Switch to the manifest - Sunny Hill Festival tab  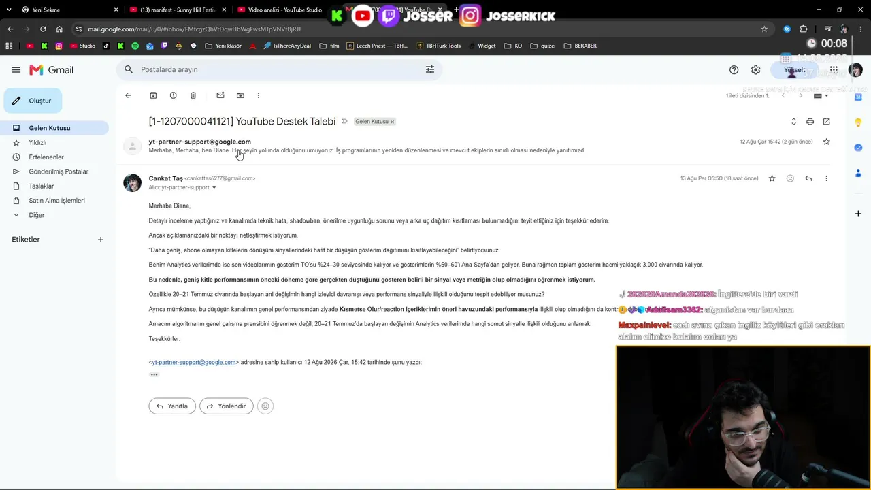click(178, 10)
